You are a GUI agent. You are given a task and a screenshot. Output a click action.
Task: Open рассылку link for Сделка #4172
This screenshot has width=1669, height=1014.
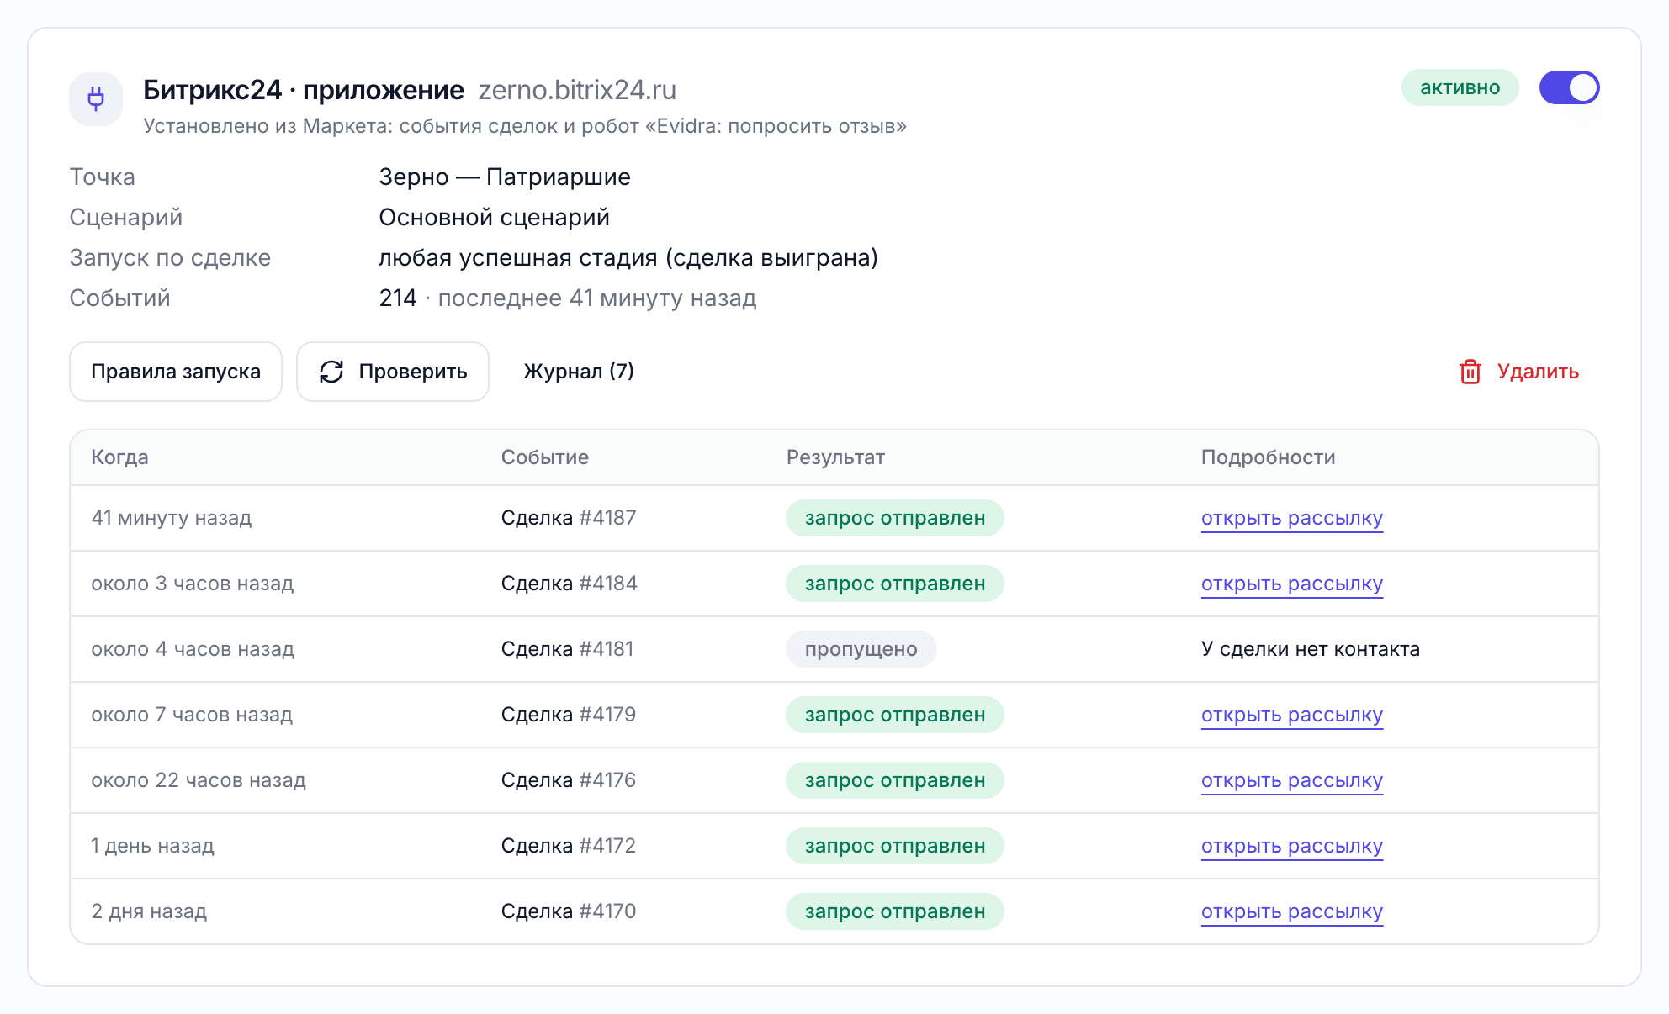pyautogui.click(x=1291, y=846)
